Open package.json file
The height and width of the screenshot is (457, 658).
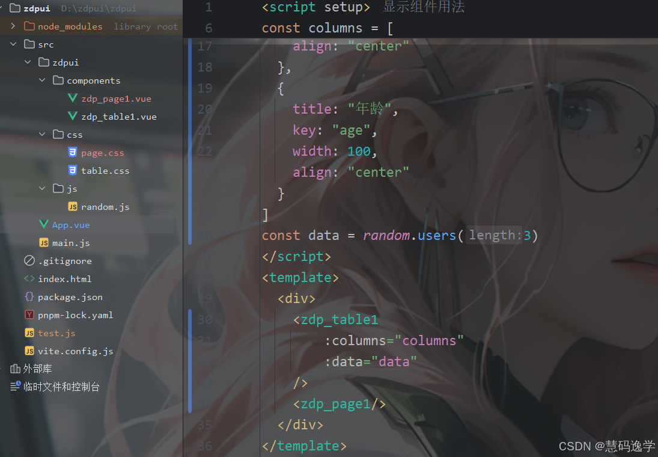click(x=70, y=298)
